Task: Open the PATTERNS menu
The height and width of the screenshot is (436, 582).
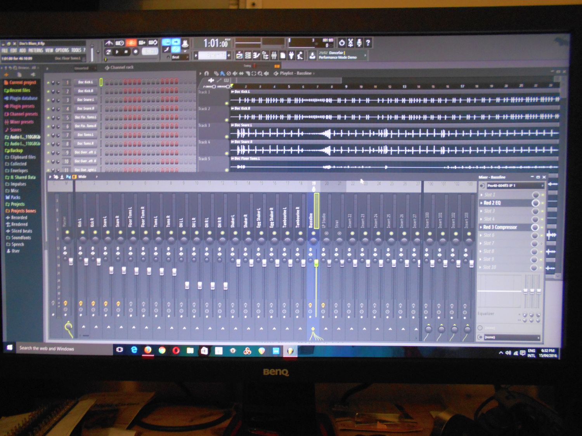Action: click(36, 50)
